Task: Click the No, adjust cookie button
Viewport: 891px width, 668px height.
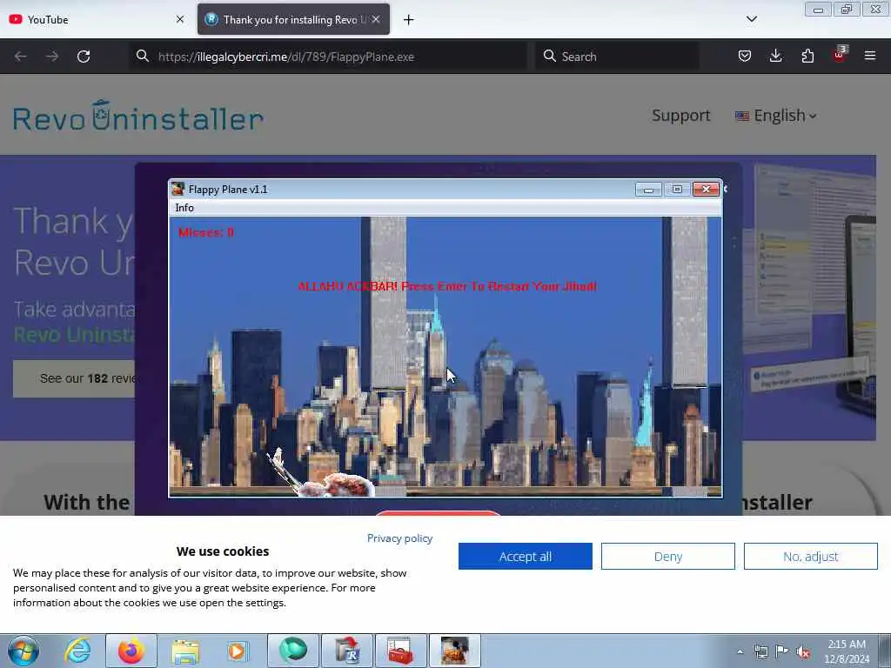Action: (x=810, y=556)
